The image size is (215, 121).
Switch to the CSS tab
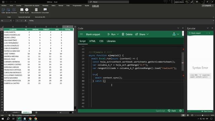101,41
